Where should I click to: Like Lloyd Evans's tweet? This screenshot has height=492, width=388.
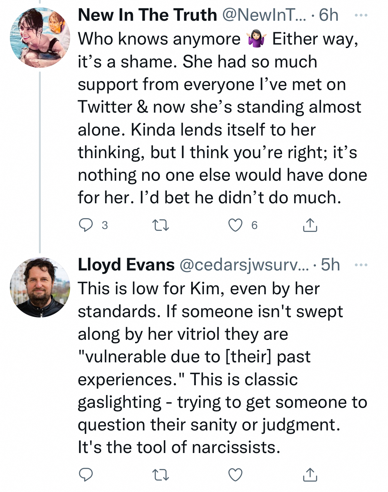click(235, 475)
